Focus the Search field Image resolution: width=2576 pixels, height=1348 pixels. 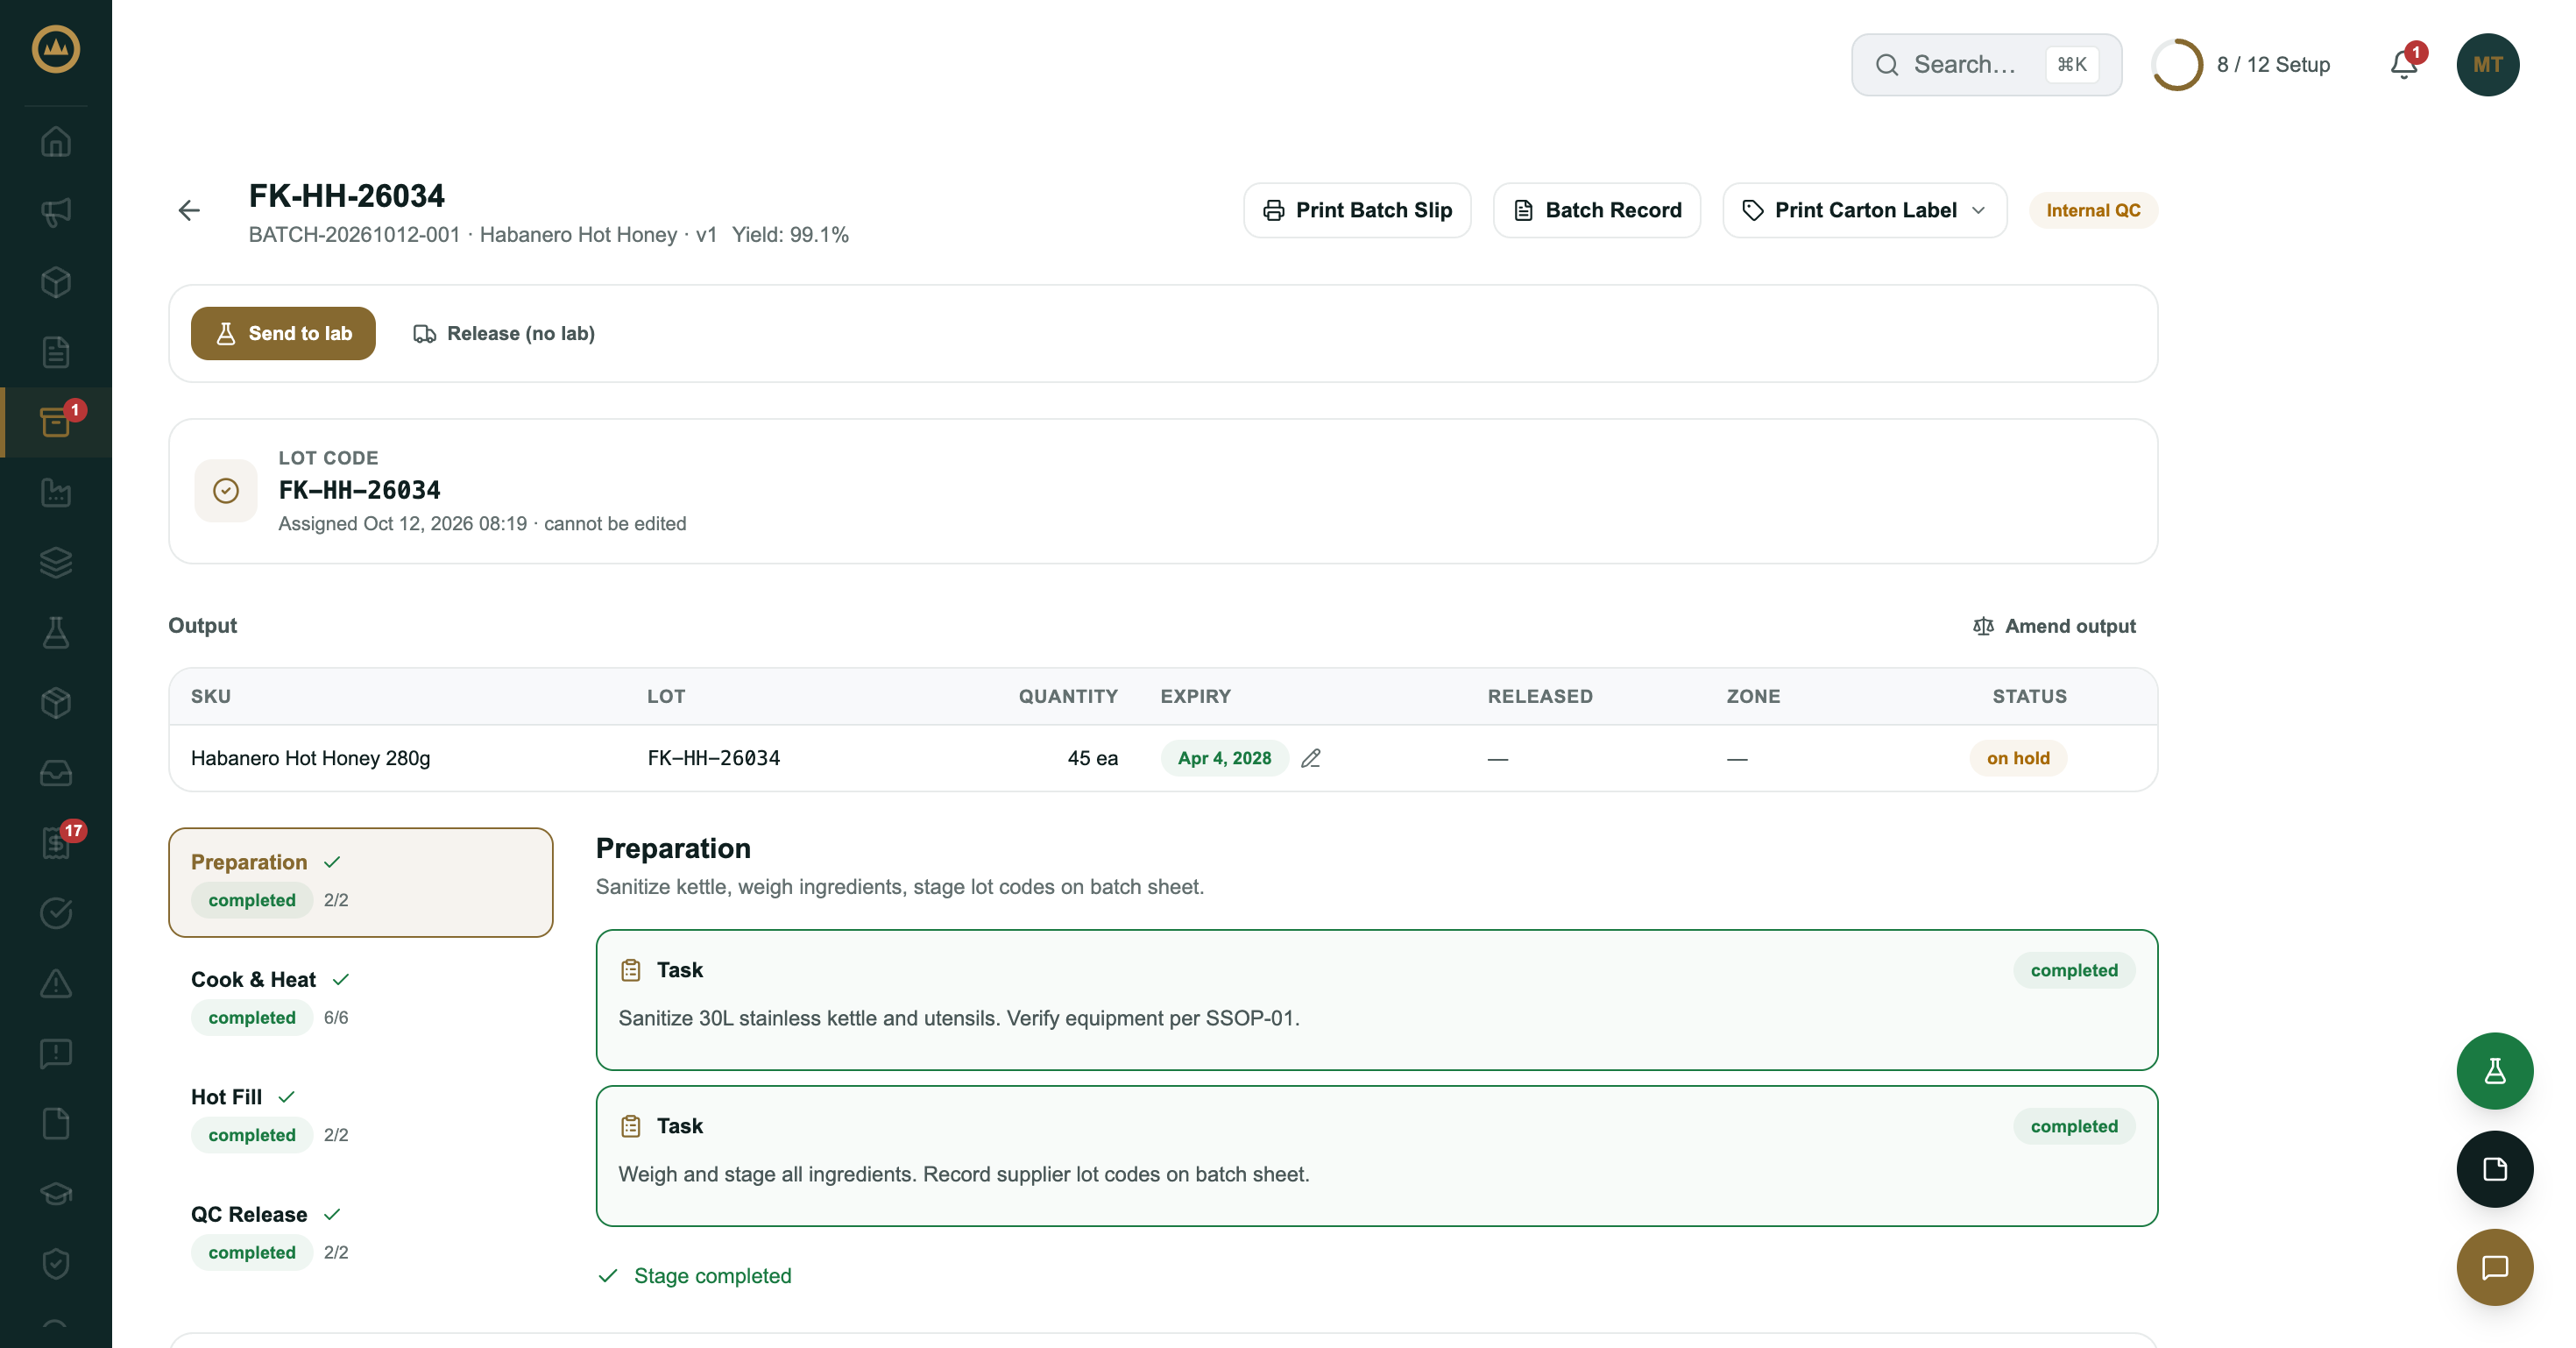1986,64
